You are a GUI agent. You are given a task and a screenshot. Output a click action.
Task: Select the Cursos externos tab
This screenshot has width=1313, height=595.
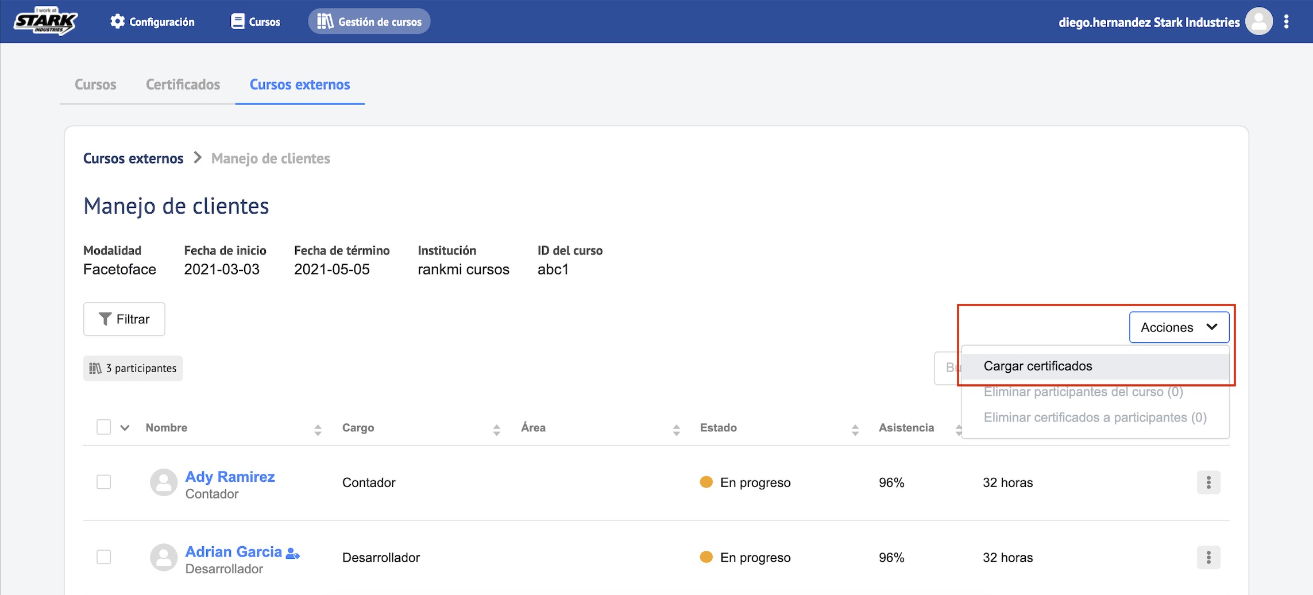(x=300, y=84)
